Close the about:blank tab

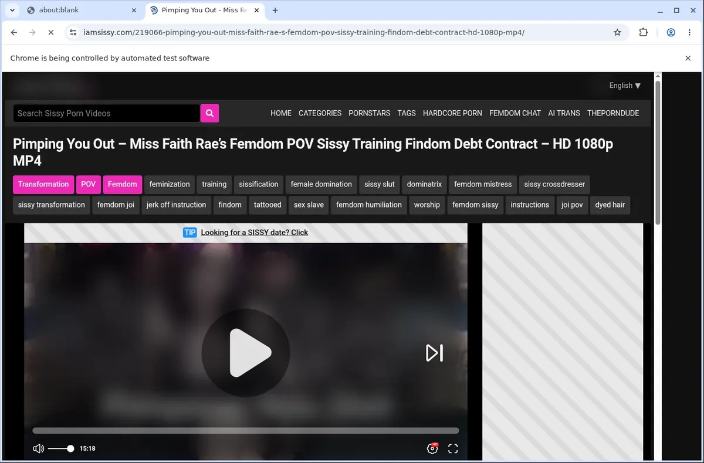(134, 10)
